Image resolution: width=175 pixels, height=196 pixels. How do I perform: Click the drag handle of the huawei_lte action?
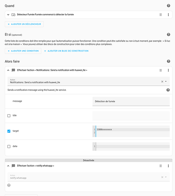point(160,70)
